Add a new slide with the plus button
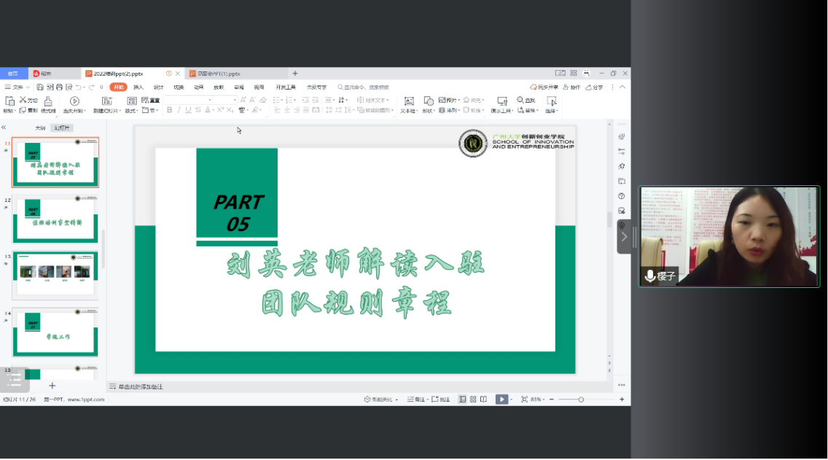 pyautogui.click(x=52, y=386)
